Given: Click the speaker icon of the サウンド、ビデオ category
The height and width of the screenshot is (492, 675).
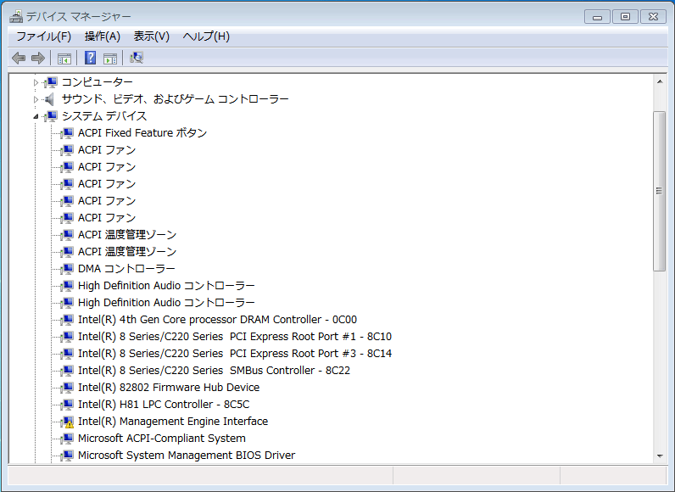Looking at the screenshot, I should (x=50, y=99).
